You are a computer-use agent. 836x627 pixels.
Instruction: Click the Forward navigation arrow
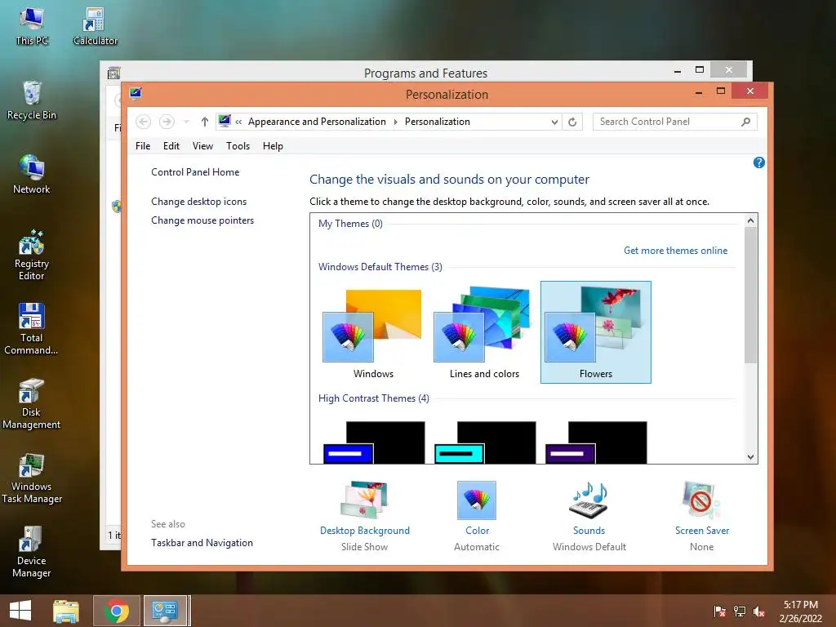pos(167,122)
